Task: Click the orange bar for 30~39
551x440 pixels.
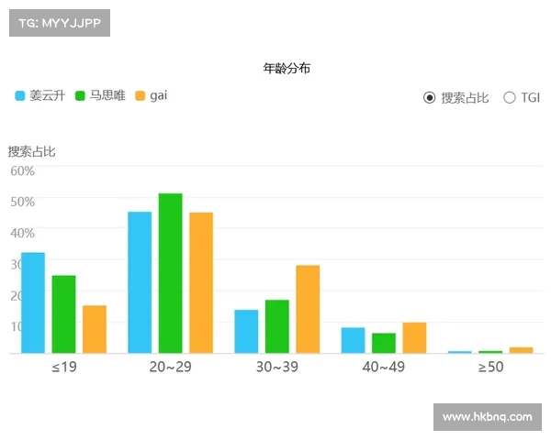Action: click(308, 309)
